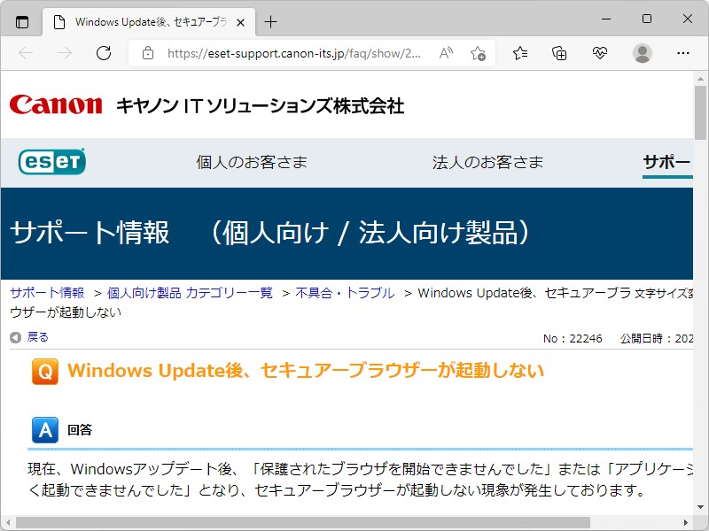Open the tab actions menu at top left
The height and width of the screenshot is (531, 709).
coord(21,21)
